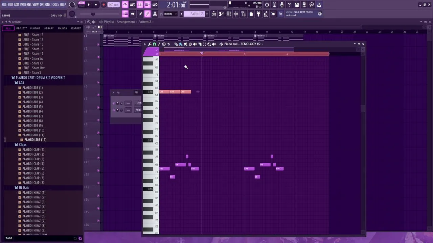Toggle loop recording button
The width and height of the screenshot is (433, 243).
[x=155, y=5]
